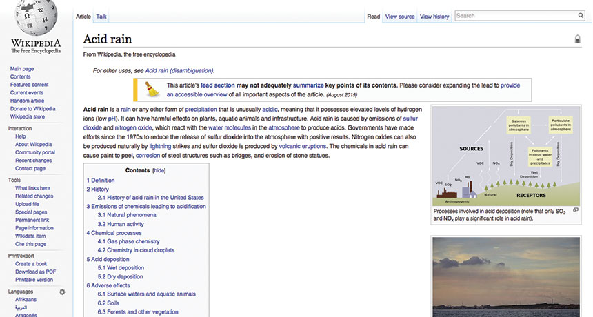Open Recent changes link
The image size is (593, 317).
click(33, 160)
